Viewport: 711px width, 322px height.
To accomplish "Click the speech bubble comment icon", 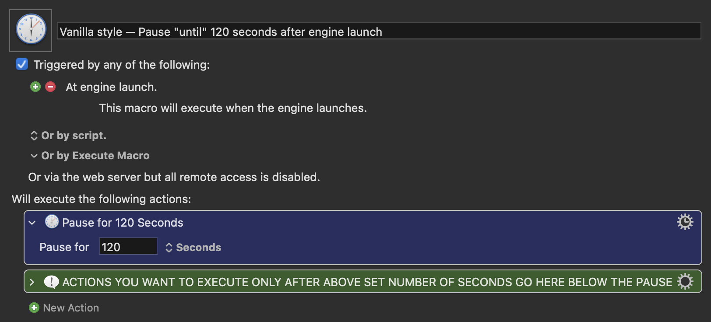I will coord(52,282).
